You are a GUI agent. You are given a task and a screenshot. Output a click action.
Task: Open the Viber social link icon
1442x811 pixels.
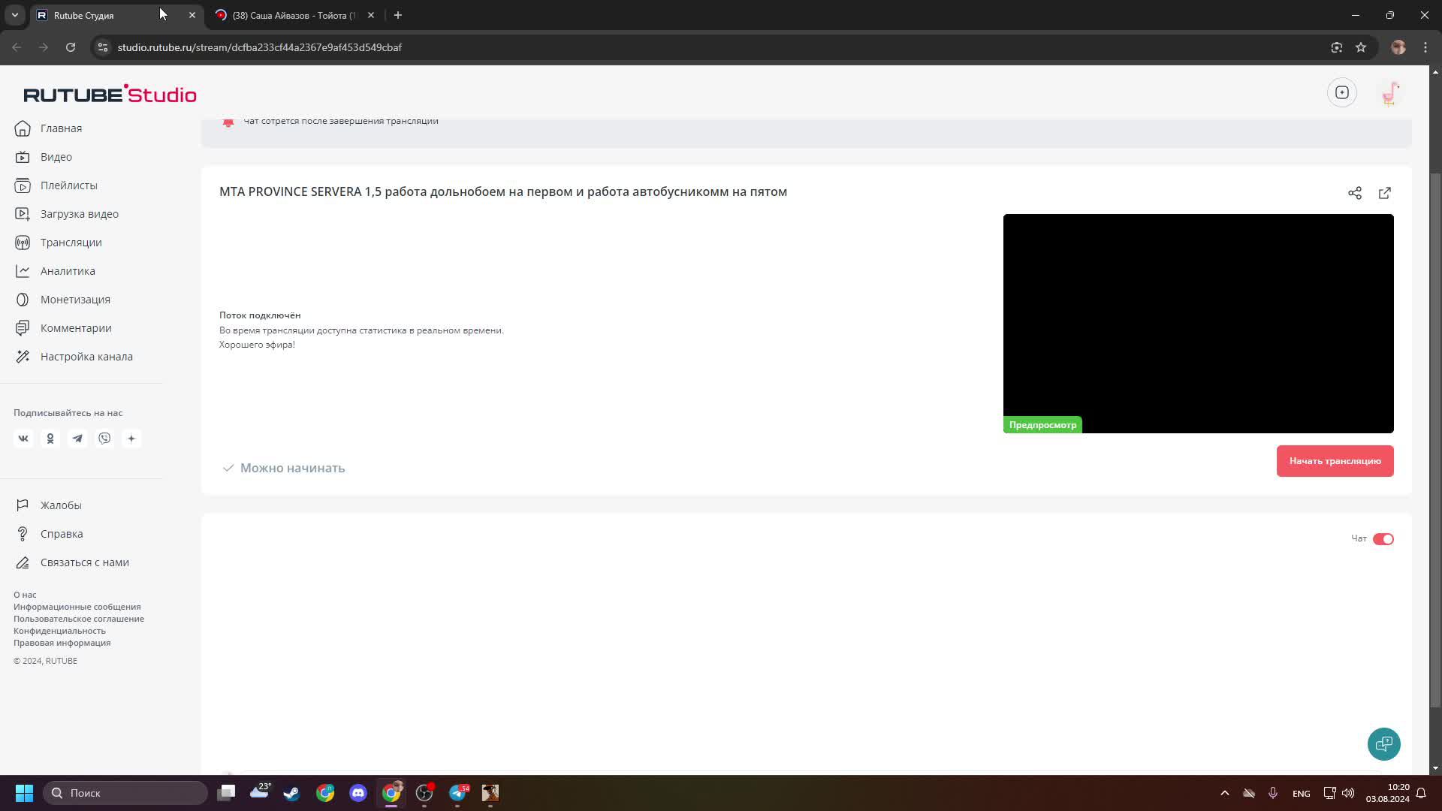tap(104, 439)
